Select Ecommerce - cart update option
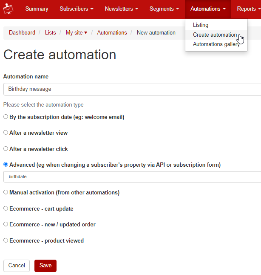Viewport: 261px width, 275px height. (x=6, y=208)
